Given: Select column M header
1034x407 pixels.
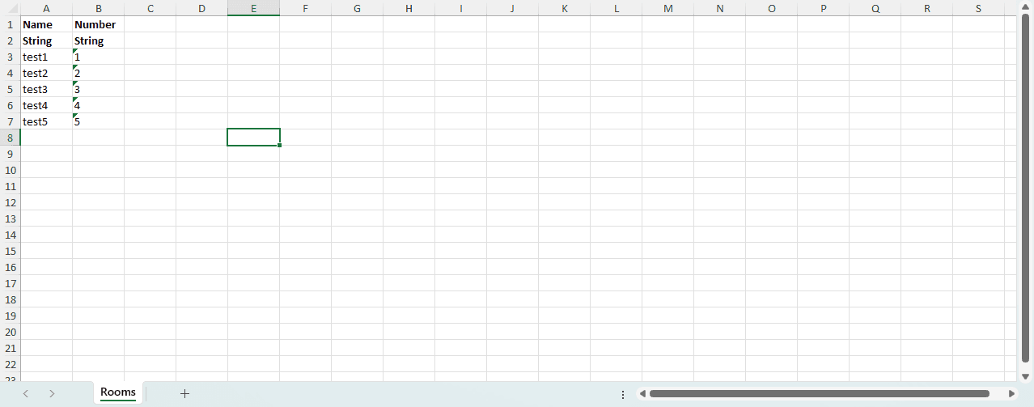Looking at the screenshot, I should pos(667,8).
